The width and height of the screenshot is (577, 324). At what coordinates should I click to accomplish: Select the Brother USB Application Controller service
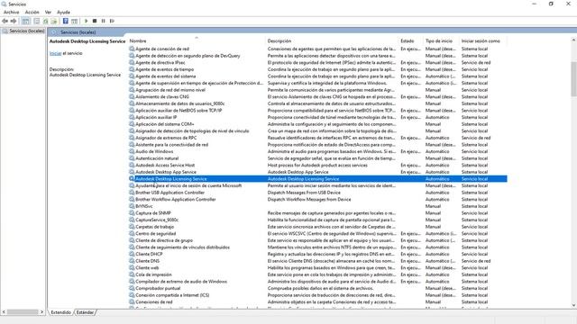(x=169, y=193)
